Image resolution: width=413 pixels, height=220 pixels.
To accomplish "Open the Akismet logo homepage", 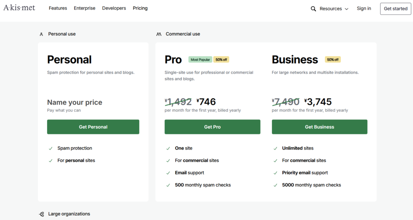I will [19, 8].
